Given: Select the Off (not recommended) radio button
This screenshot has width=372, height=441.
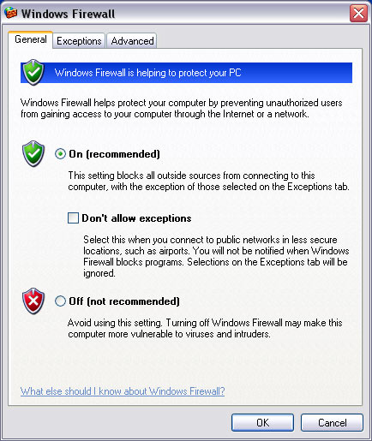Looking at the screenshot, I should (x=60, y=301).
